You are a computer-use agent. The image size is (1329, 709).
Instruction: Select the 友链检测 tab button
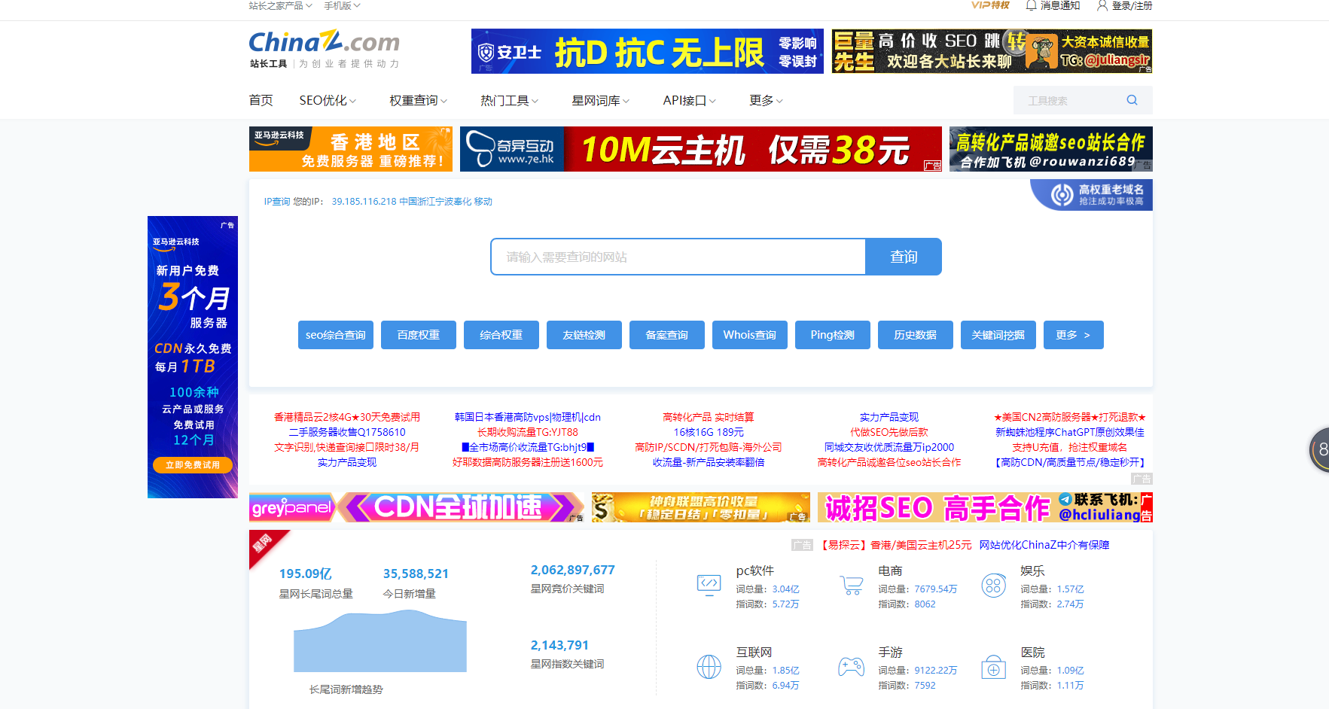pyautogui.click(x=584, y=335)
